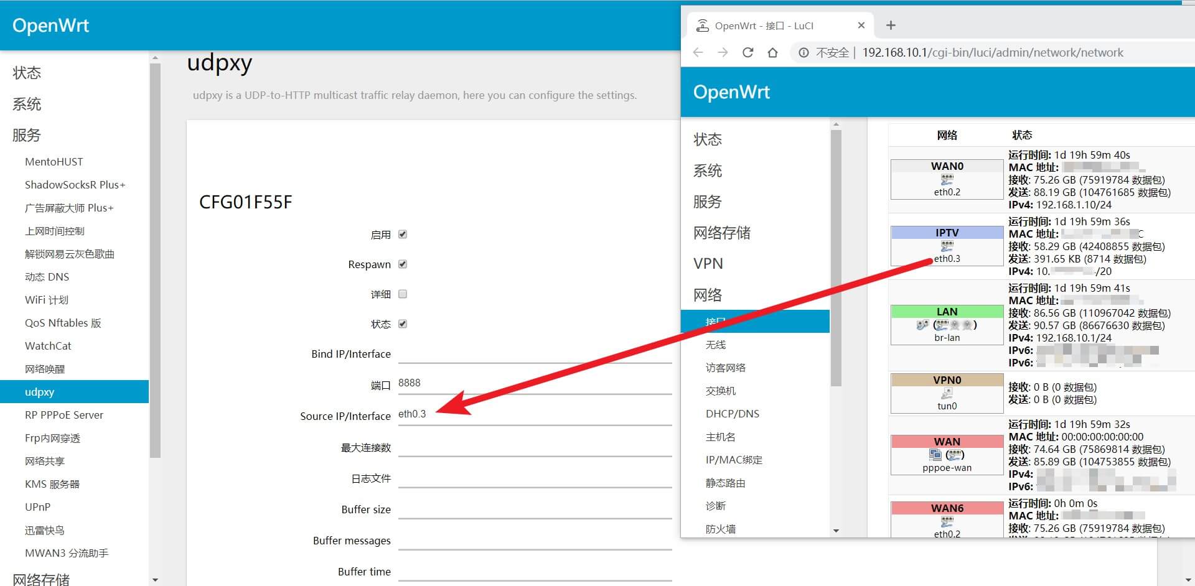Screen dimensions: 1195x586
Task: Open DHCP/DNS network submenu item
Action: [732, 414]
